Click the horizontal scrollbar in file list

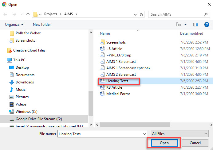[x=135, y=125]
